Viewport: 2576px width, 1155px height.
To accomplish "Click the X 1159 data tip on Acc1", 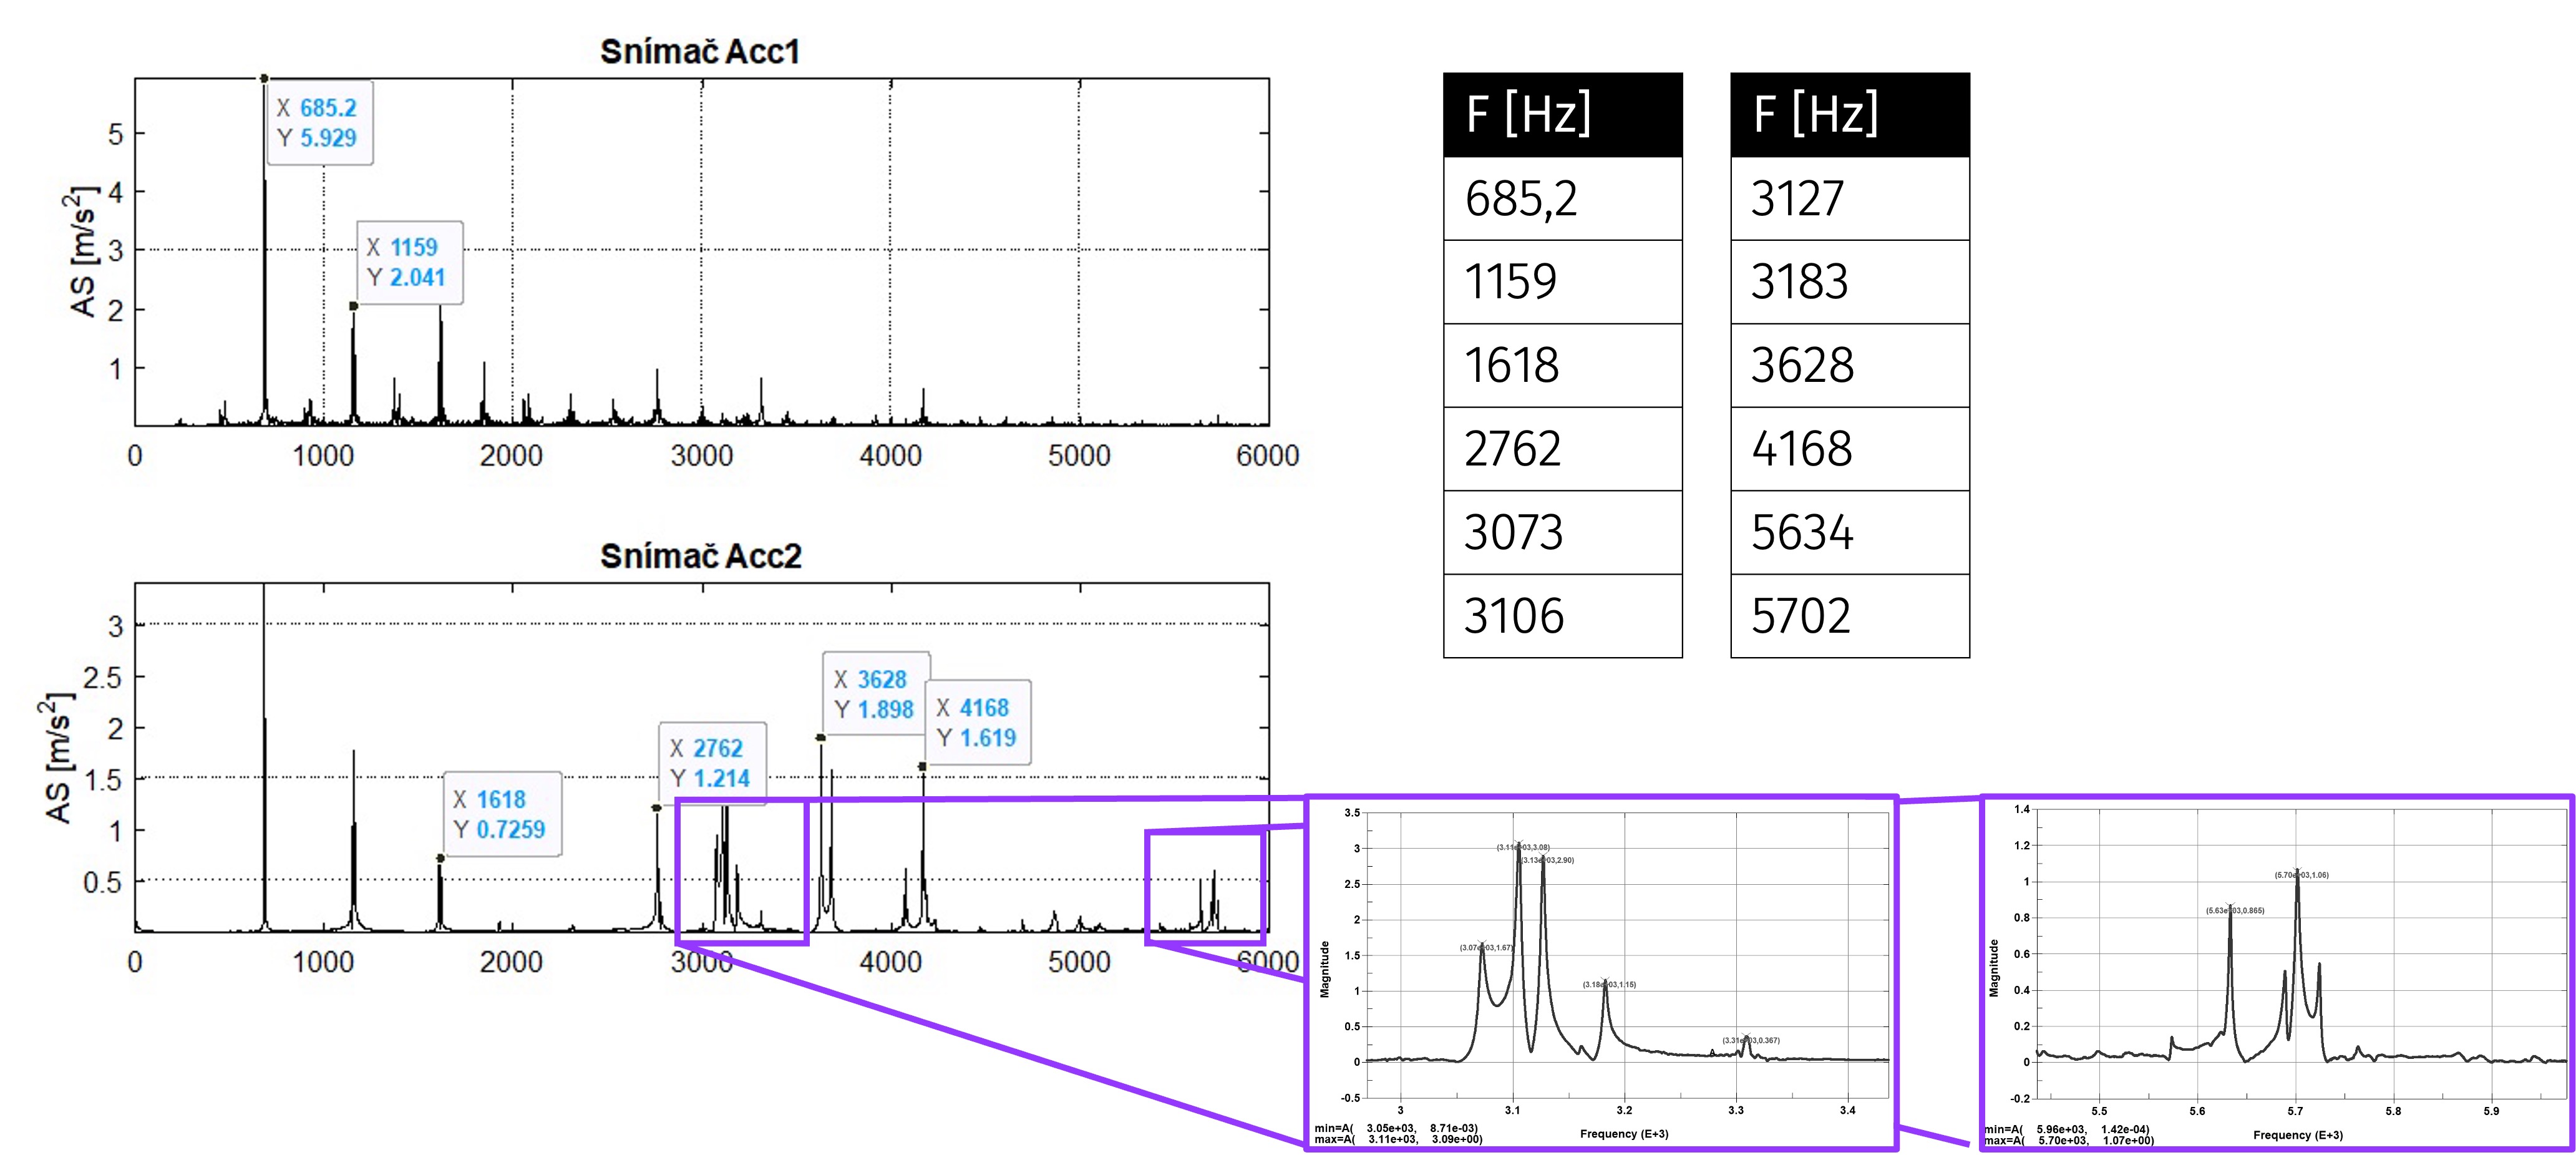I will pos(410,262).
